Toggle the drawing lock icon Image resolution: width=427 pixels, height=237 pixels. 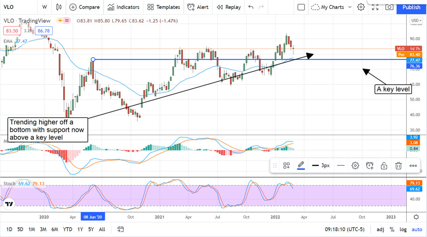(384, 166)
